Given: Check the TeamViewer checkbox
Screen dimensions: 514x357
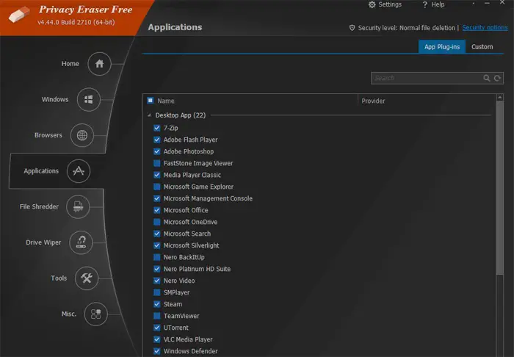Looking at the screenshot, I should tap(157, 316).
